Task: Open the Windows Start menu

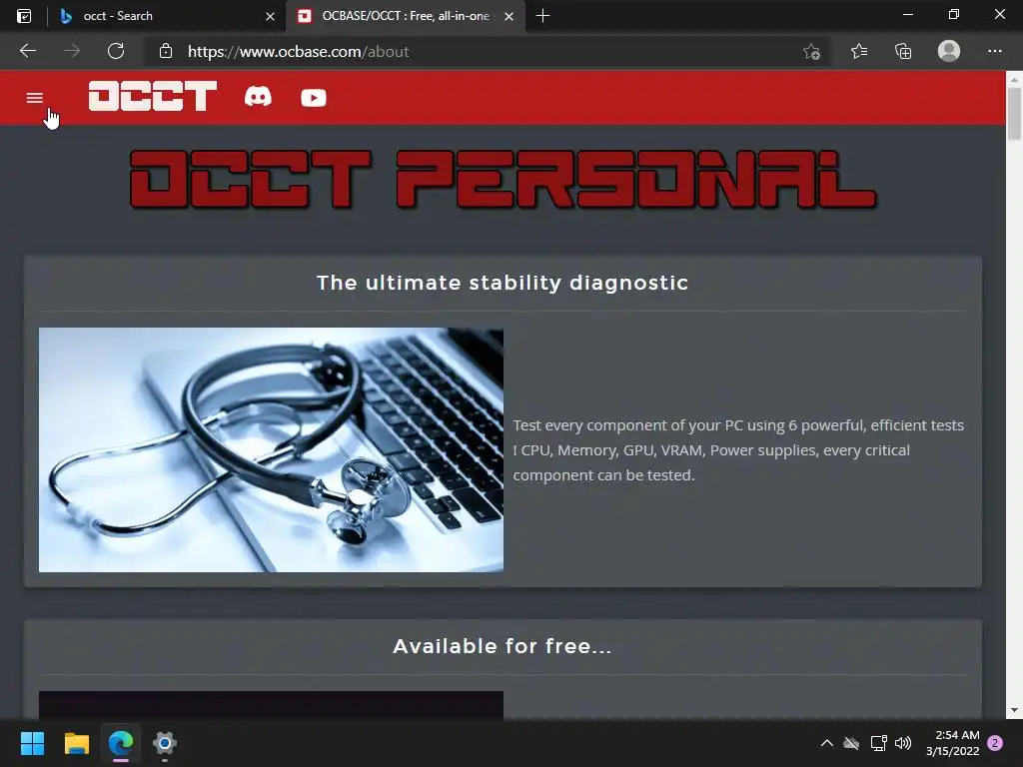Action: 32,743
